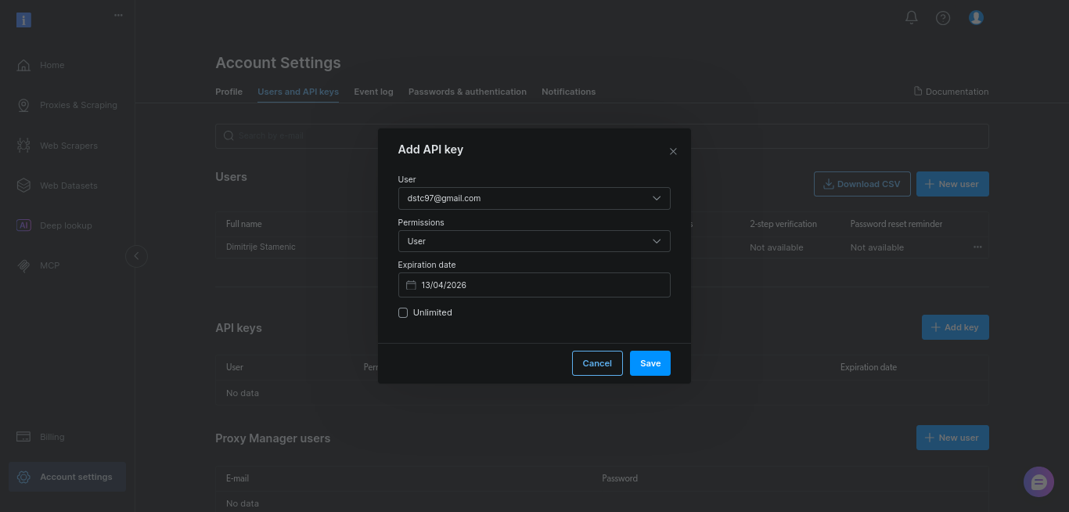1069x512 pixels.
Task: Open the Billing section
Action: coord(52,437)
